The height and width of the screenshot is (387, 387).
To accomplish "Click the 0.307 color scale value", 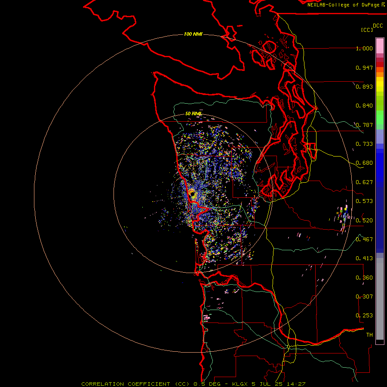I will tap(364, 297).
